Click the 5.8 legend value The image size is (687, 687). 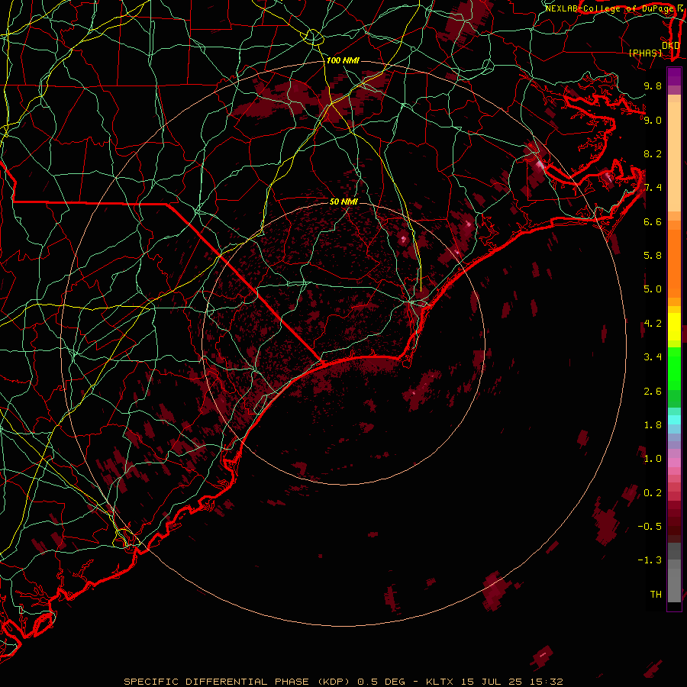[x=653, y=256]
